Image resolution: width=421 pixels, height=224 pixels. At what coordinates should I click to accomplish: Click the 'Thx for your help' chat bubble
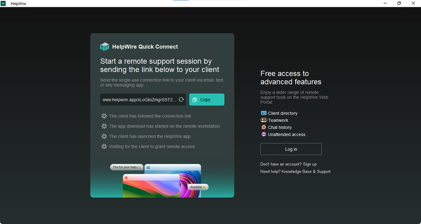pyautogui.click(x=126, y=167)
